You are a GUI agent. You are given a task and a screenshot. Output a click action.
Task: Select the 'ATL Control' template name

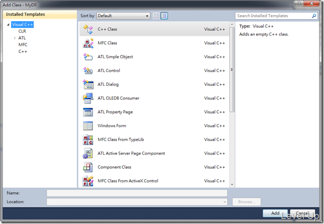point(109,70)
